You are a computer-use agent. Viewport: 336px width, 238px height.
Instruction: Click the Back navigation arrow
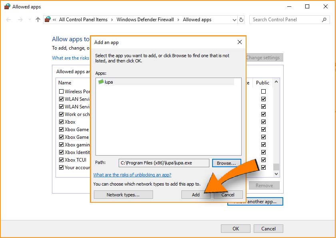click(9, 20)
